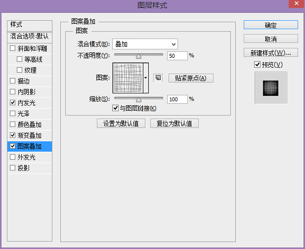
Task: Select the 渐变叠加 effect row
Action: pos(30,135)
